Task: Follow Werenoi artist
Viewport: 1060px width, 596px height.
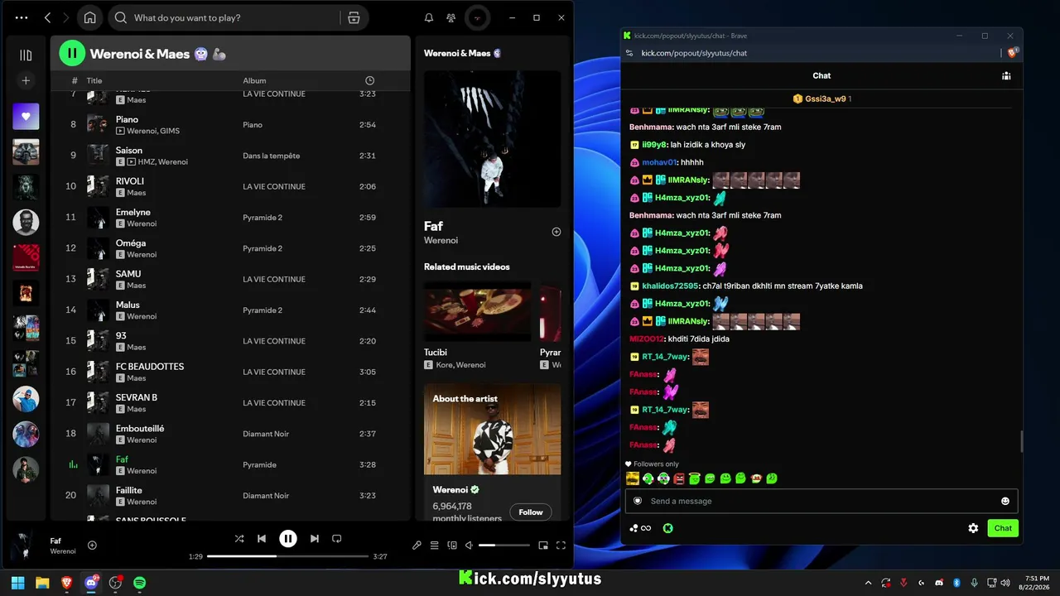Action: coord(531,512)
